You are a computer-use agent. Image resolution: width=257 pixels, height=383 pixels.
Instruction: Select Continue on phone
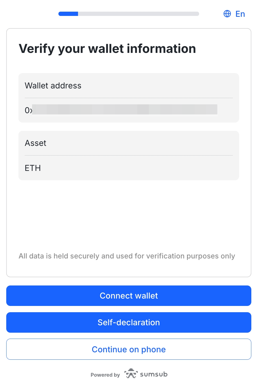point(129,349)
